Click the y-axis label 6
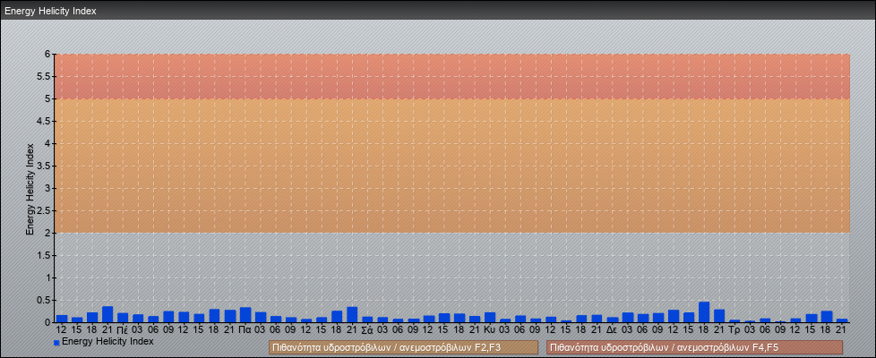This screenshot has height=358, width=876. click(x=48, y=55)
